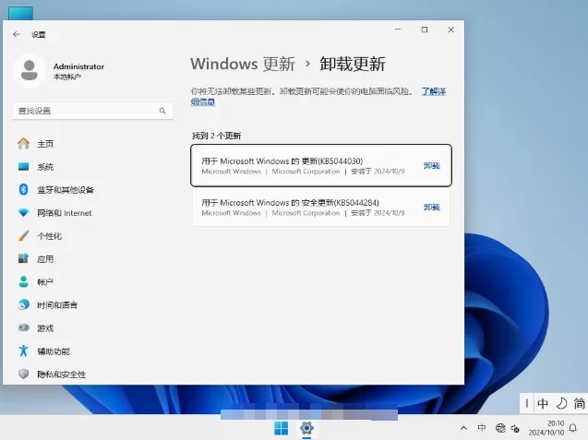Minimize the Settings window
Viewport: 588px width, 440px height.
[398, 30]
